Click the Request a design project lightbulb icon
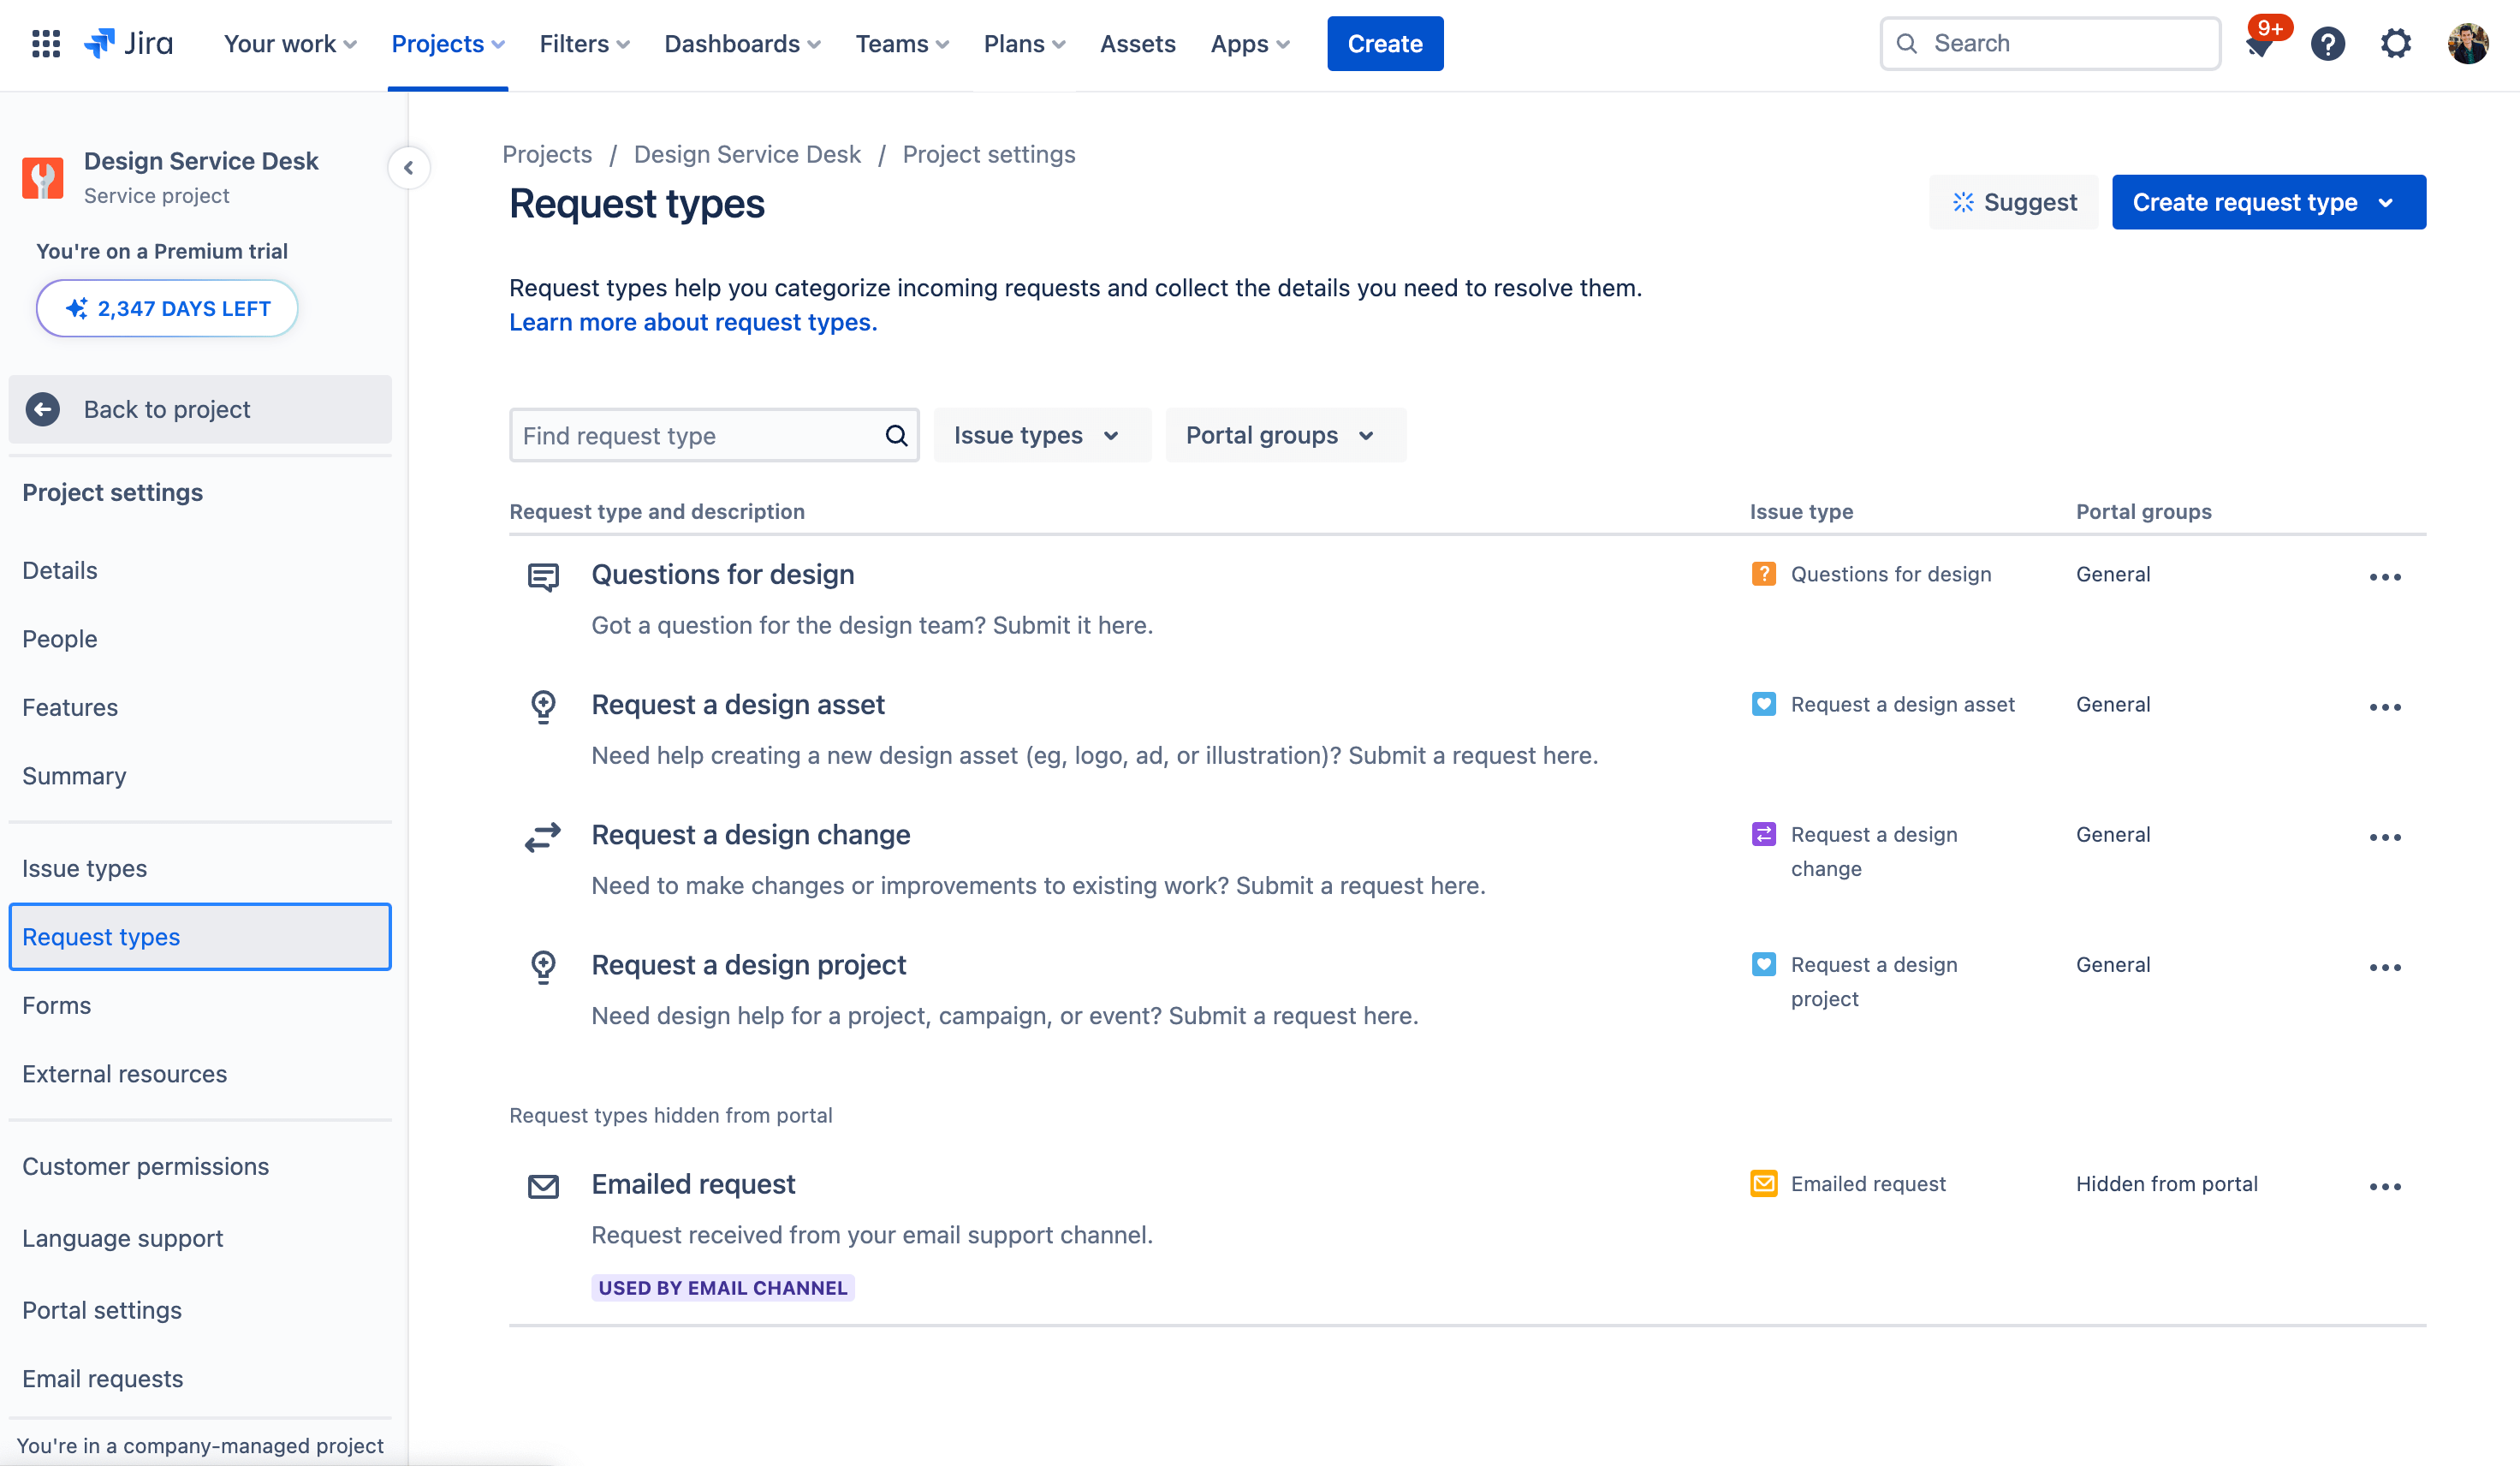 [541, 965]
